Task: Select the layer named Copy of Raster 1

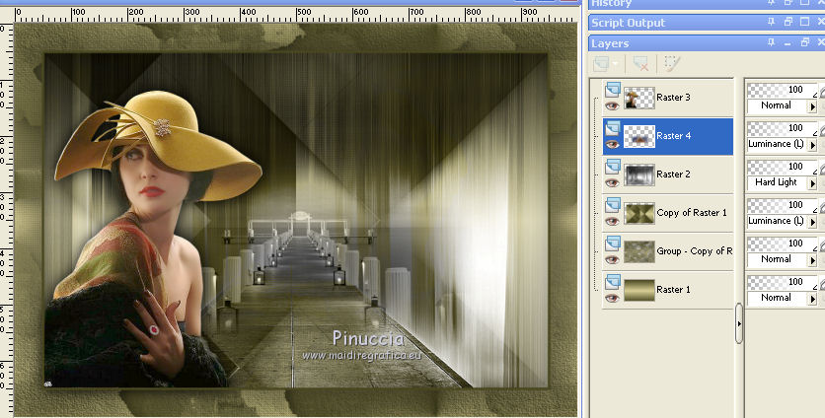Action: tap(692, 212)
